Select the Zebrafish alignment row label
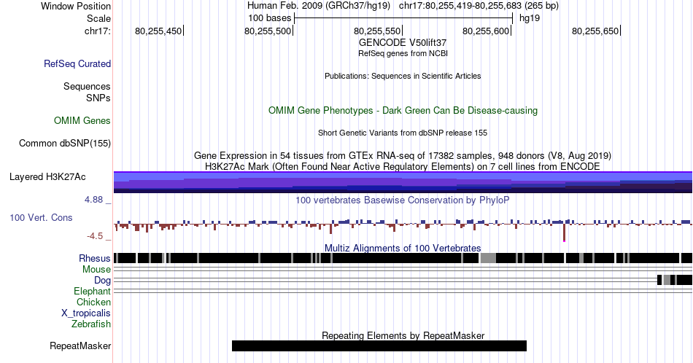 click(x=91, y=324)
